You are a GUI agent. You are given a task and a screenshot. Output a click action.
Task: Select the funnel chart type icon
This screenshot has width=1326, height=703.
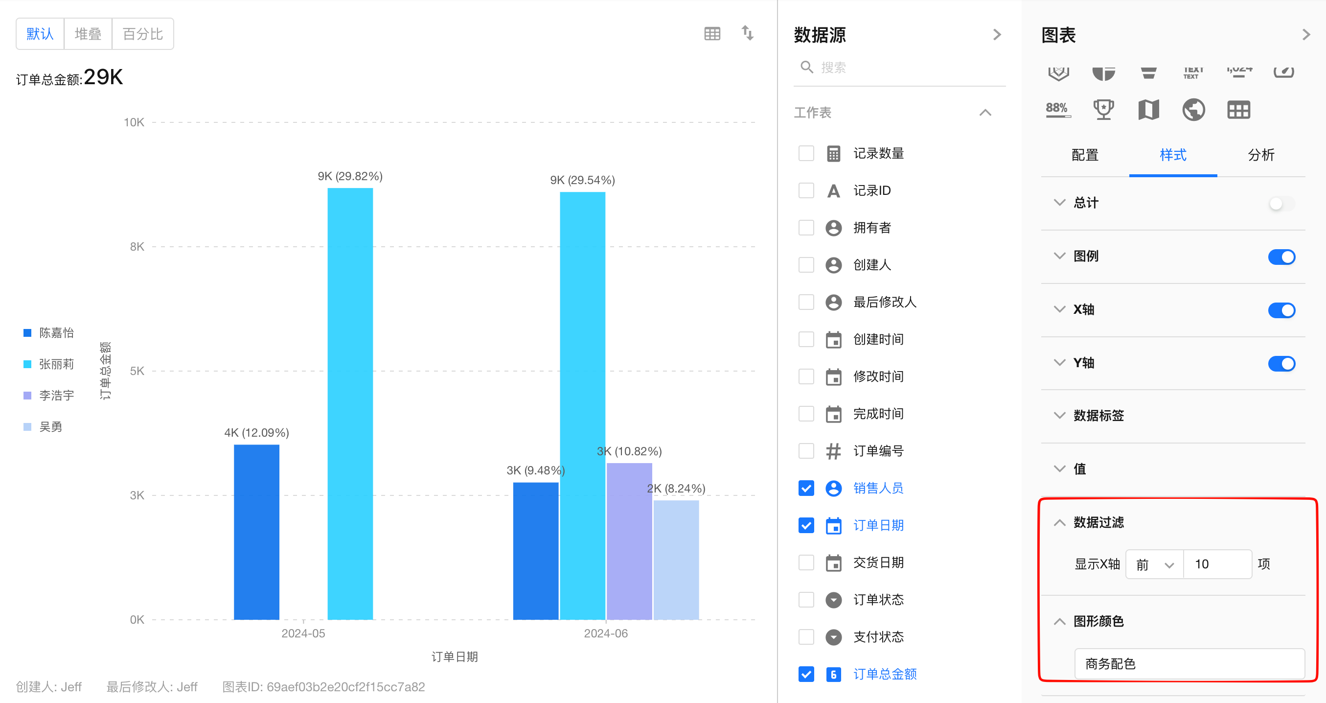click(x=1148, y=73)
